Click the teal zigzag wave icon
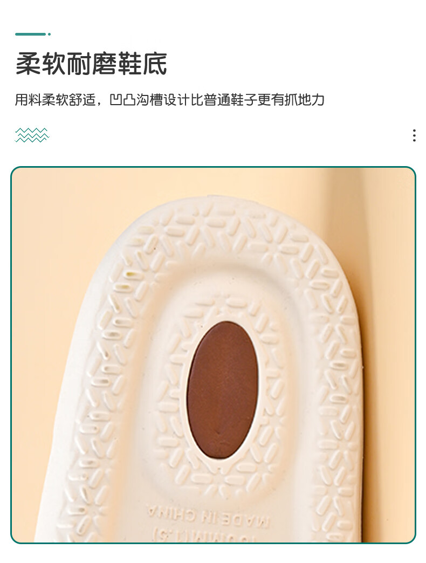The height and width of the screenshot is (563, 426). coord(32,135)
